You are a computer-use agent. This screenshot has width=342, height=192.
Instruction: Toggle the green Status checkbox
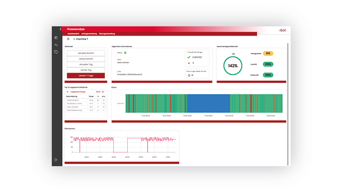pos(125,53)
